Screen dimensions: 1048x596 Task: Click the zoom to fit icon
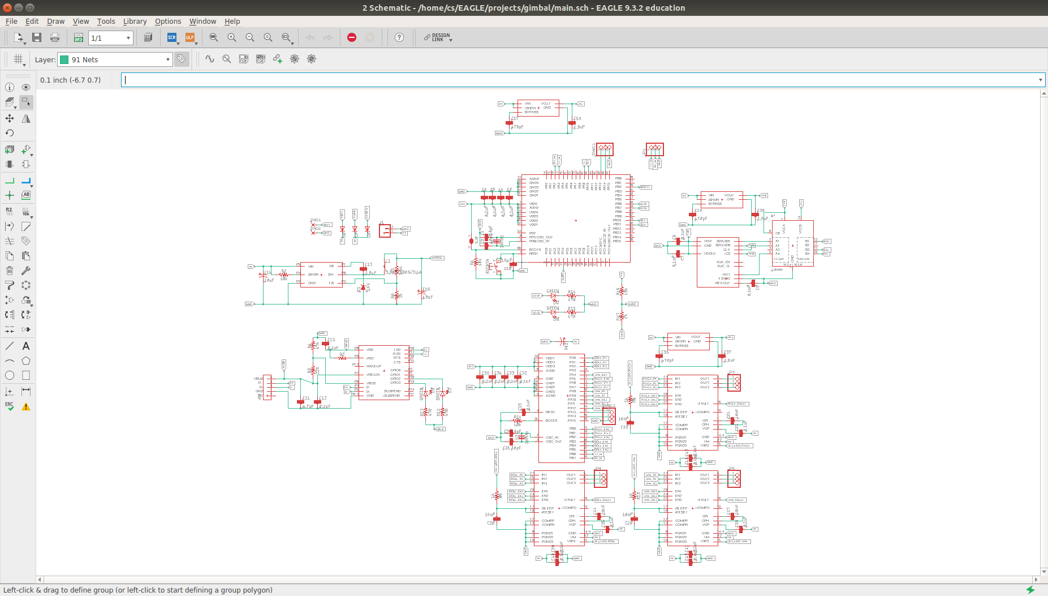pyautogui.click(x=214, y=37)
